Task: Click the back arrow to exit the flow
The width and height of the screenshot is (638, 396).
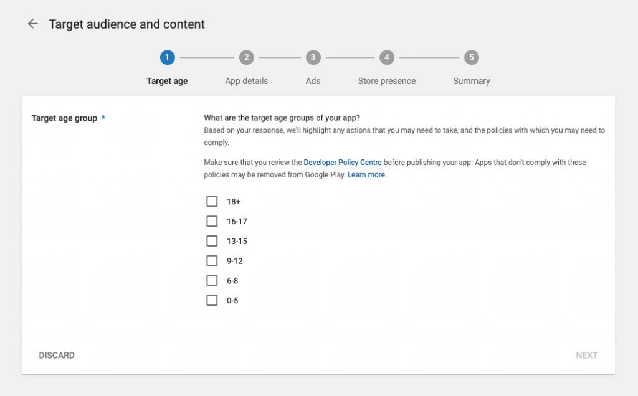Action: [x=32, y=24]
